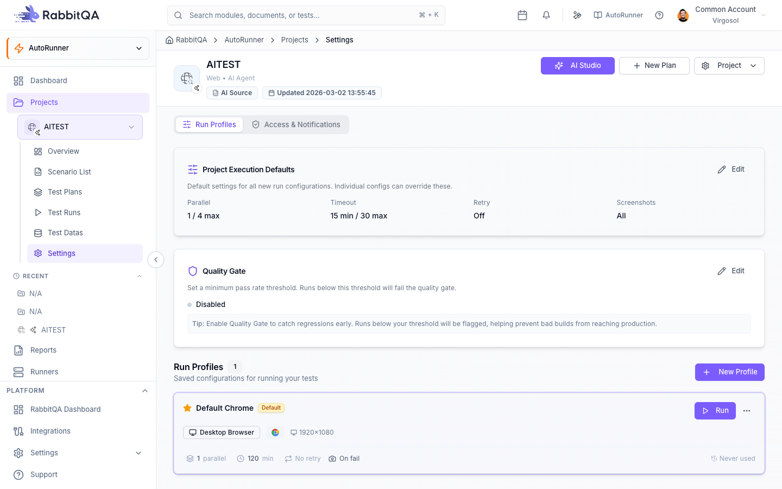Click the AI Source badge

pos(232,93)
